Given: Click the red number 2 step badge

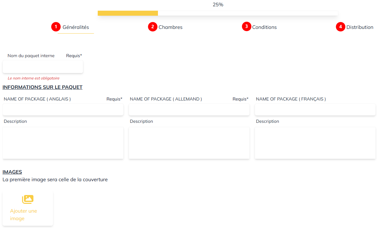Looking at the screenshot, I should [x=153, y=27].
